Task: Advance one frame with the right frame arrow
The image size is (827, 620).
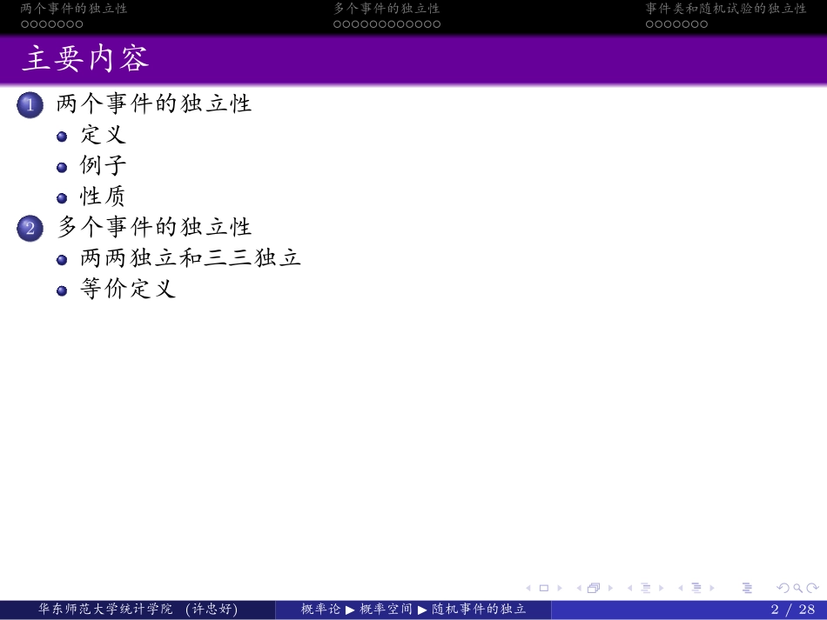Action: point(608,587)
